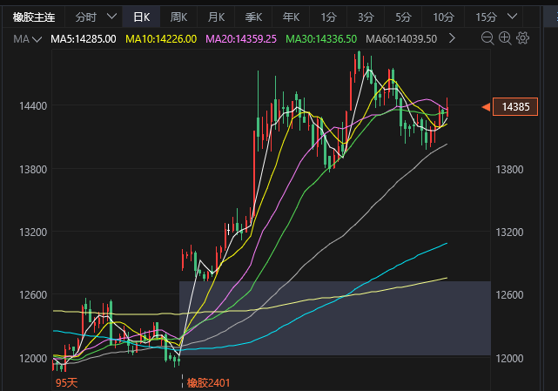This screenshot has height=391, width=558.
Task: Click the MA60:14039.50 gray indicator label
Action: tap(401, 39)
